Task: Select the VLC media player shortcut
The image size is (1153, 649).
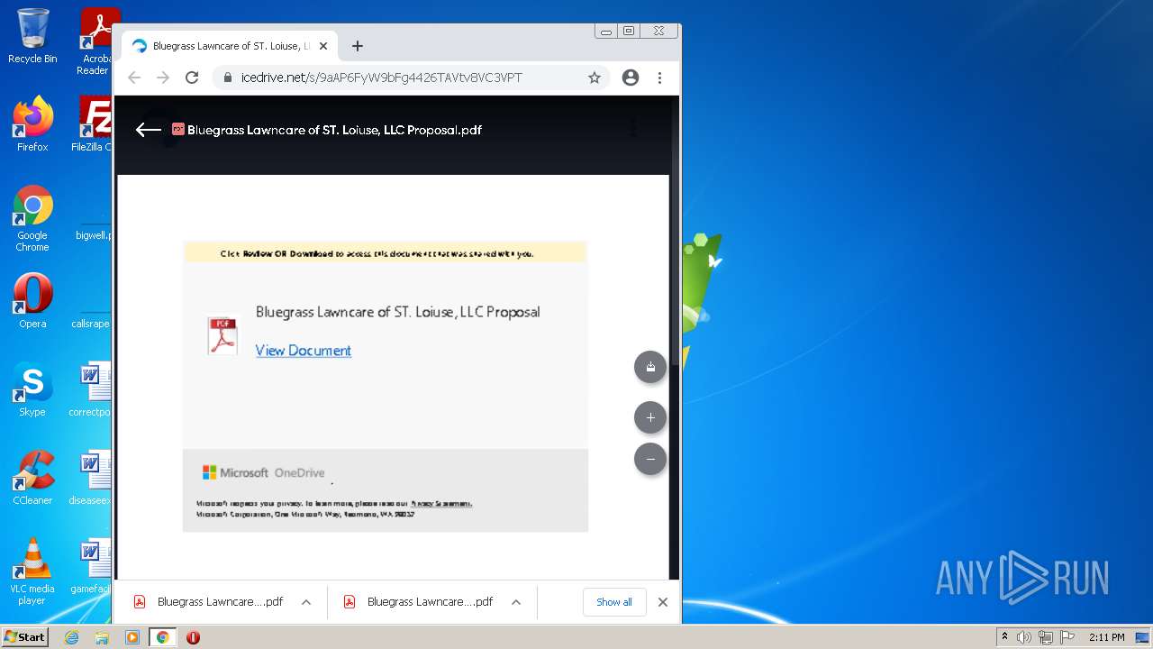Action: pos(32,571)
